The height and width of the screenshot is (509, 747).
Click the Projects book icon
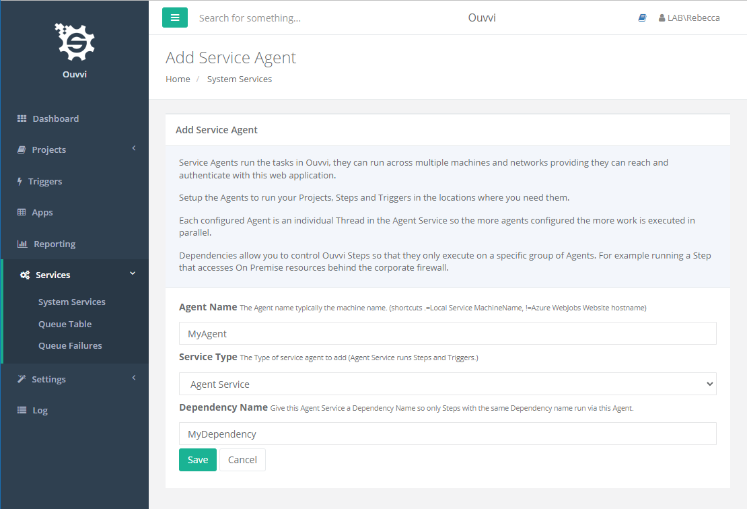pyautogui.click(x=22, y=149)
